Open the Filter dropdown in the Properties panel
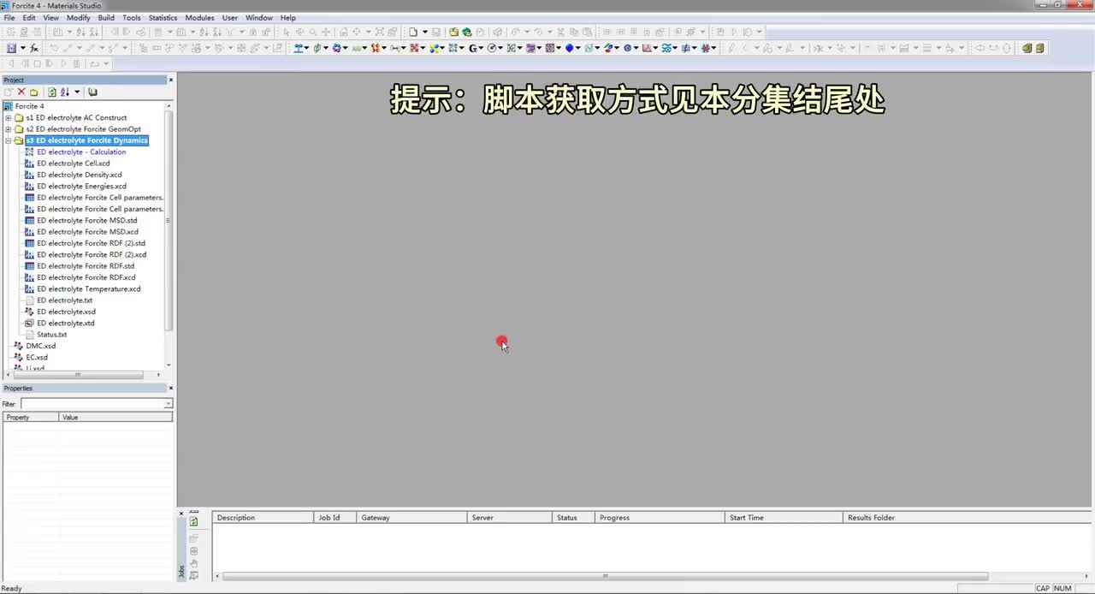This screenshot has height=594, width=1095. [169, 403]
